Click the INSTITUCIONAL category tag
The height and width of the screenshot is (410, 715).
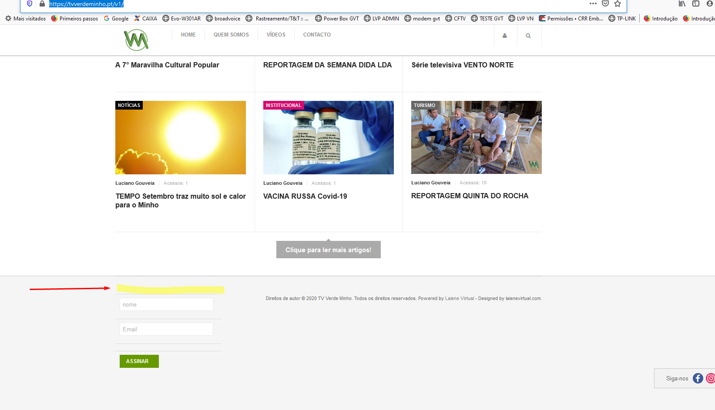point(284,105)
